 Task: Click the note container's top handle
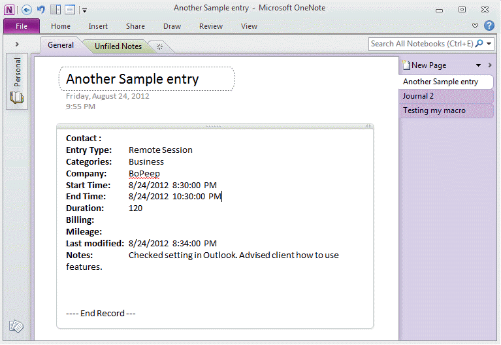pyautogui.click(x=214, y=126)
